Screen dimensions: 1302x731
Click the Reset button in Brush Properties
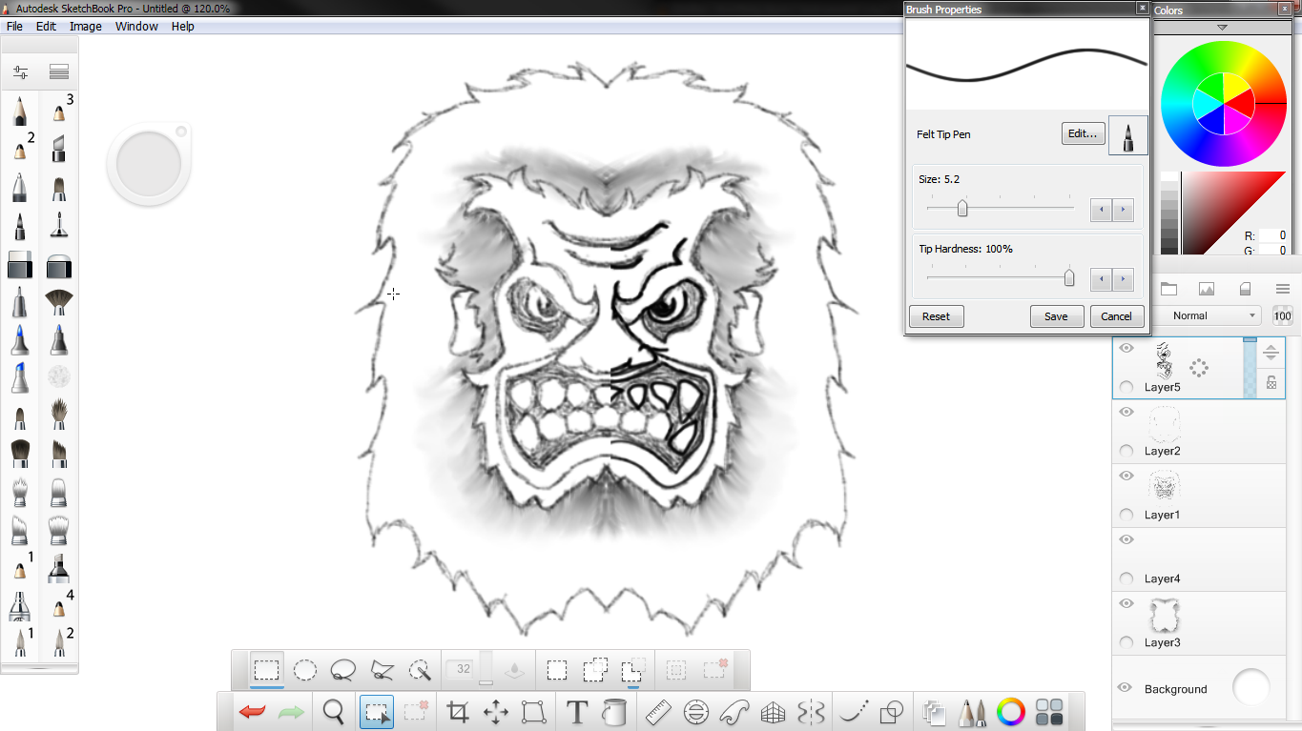coord(936,316)
